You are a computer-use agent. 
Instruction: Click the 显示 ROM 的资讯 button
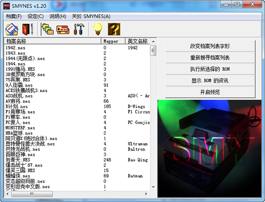[x=210, y=81]
